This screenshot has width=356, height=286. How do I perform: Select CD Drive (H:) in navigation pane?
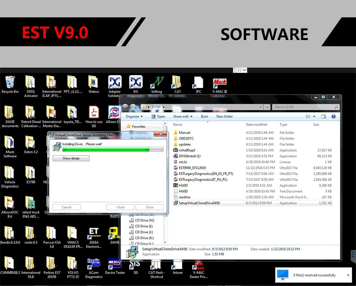142,220
